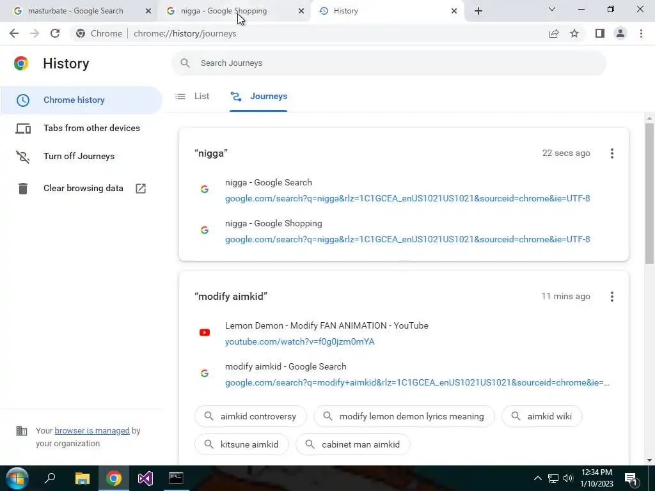Click the "modify lemon demon lyrics meaning" chip
The height and width of the screenshot is (491, 655).
click(x=404, y=416)
